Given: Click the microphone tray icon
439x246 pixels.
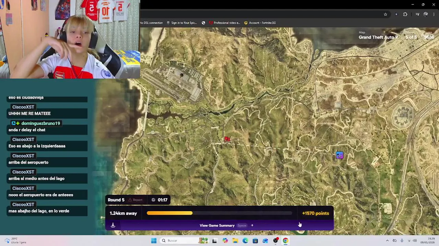Looking at the screenshot, I should click(402, 241).
